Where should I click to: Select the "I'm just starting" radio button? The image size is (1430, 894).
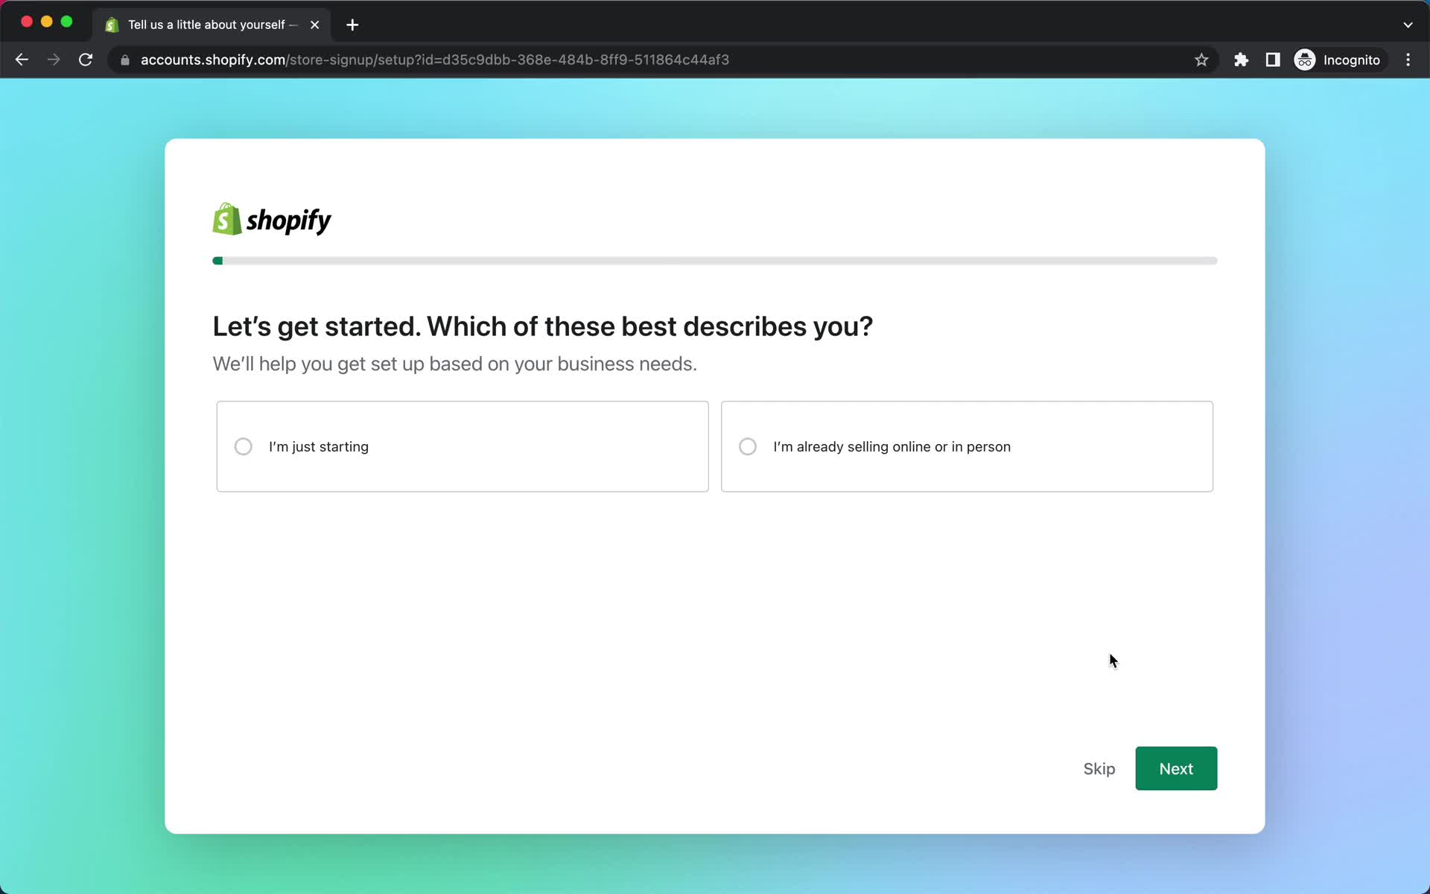point(243,446)
